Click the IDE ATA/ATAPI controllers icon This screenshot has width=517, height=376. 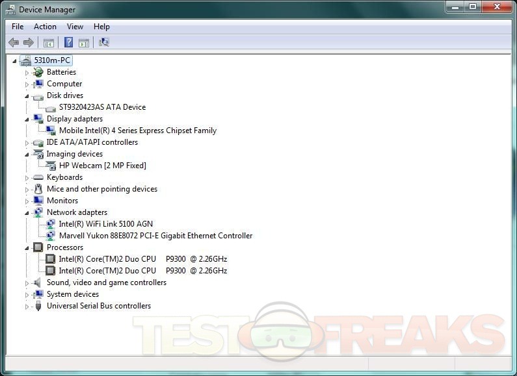coord(38,143)
